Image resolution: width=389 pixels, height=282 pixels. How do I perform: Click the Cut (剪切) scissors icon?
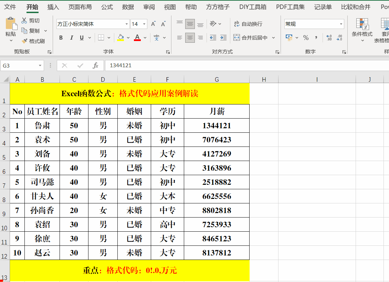pos(24,21)
